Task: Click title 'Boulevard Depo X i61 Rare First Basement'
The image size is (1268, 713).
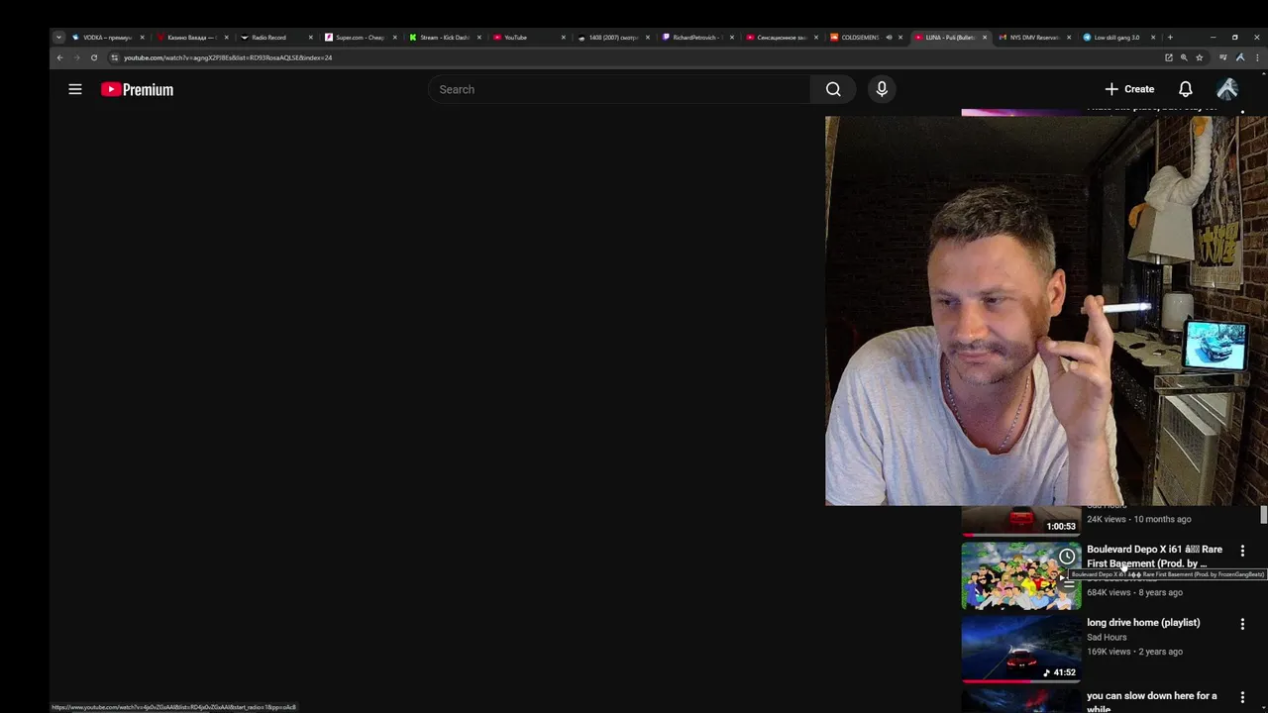Action: 1154,557
